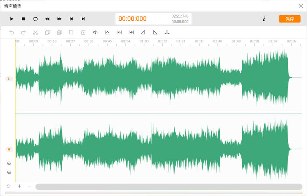Toggle the L channel label
This screenshot has width=307, height=196.
pos(9,79)
